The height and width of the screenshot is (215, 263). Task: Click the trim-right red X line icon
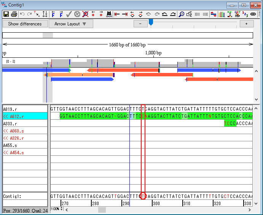click(125, 14)
